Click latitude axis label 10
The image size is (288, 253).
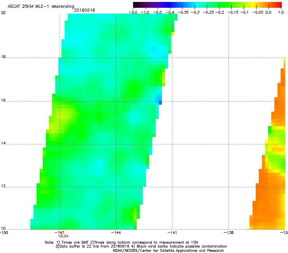tap(3, 228)
